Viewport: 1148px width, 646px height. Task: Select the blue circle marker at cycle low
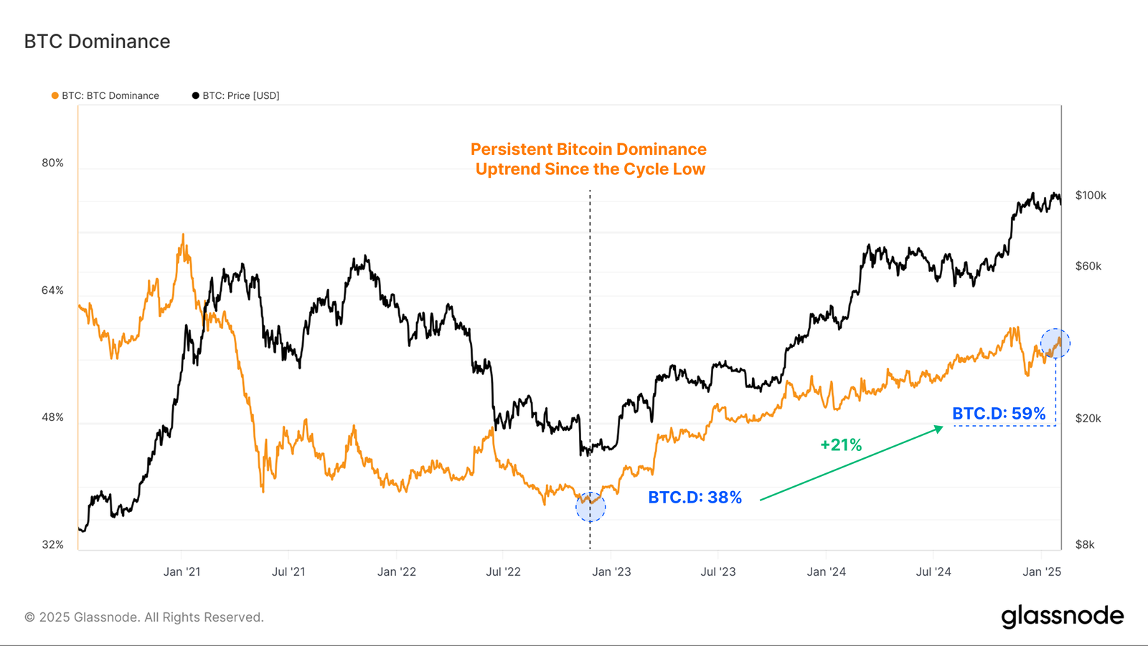[x=591, y=507]
